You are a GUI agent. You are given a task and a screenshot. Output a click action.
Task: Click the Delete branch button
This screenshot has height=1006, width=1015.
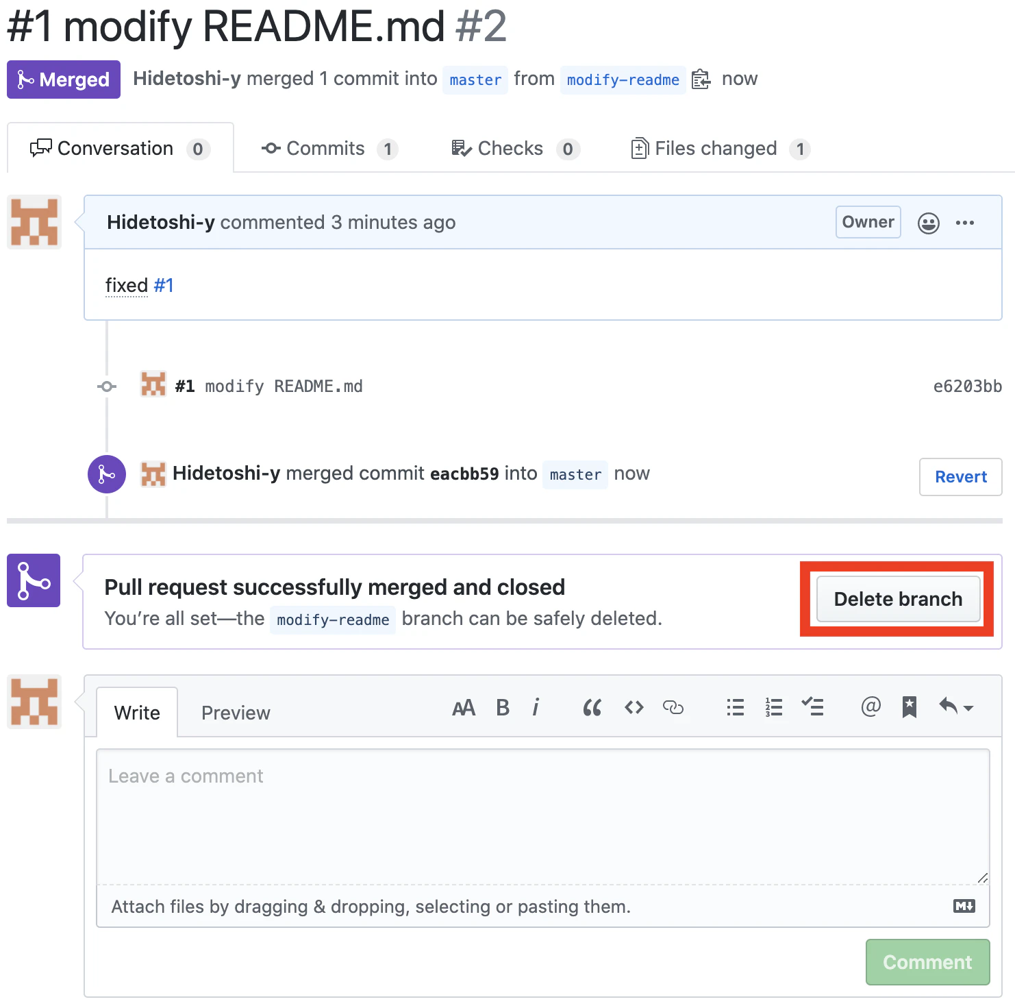pyautogui.click(x=898, y=599)
